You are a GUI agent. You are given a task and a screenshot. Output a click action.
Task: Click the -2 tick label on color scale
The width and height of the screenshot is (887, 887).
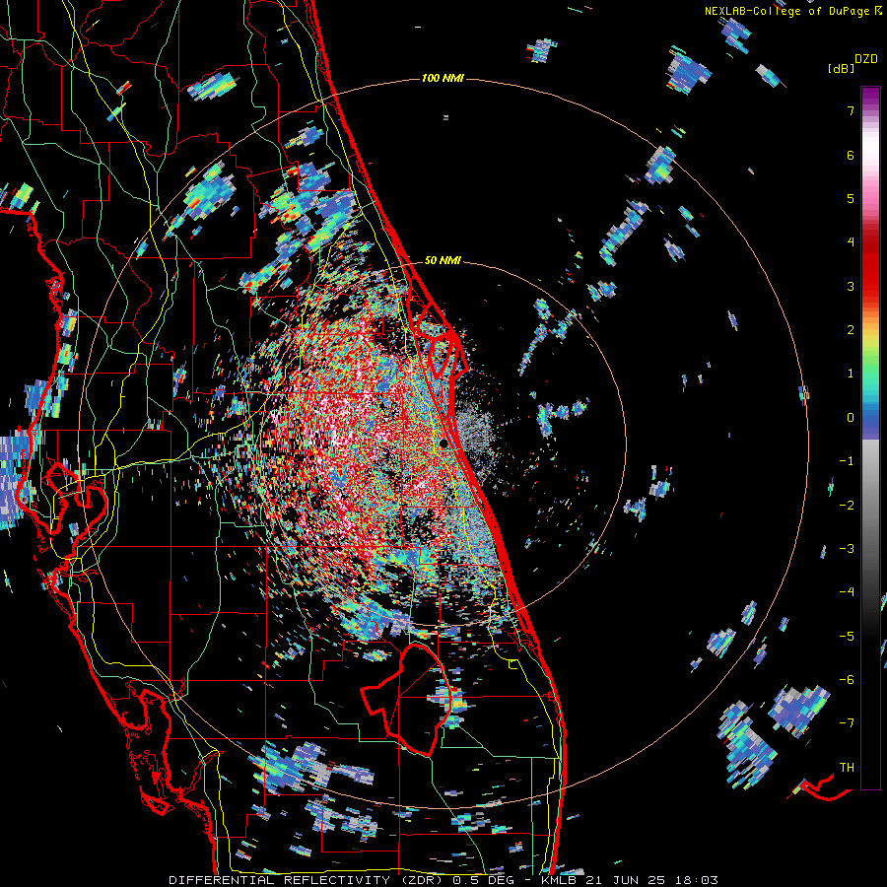pos(847,506)
